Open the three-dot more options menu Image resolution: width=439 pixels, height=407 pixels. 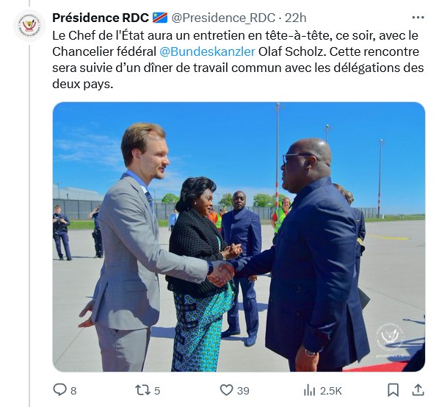point(418,18)
